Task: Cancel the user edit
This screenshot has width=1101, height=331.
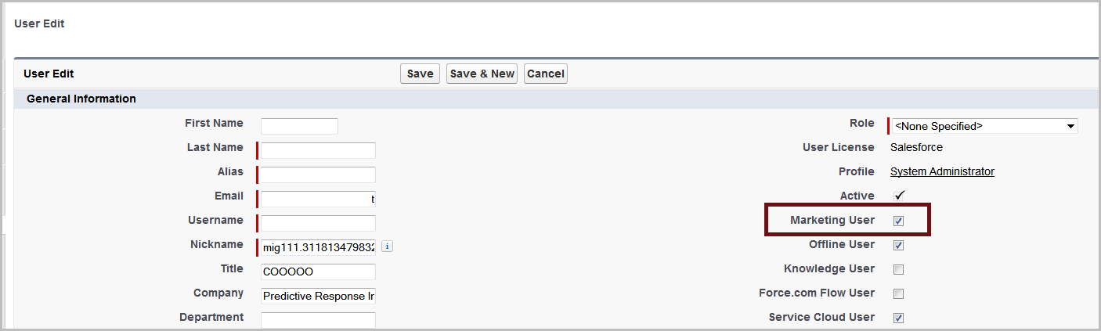Action: pyautogui.click(x=545, y=74)
